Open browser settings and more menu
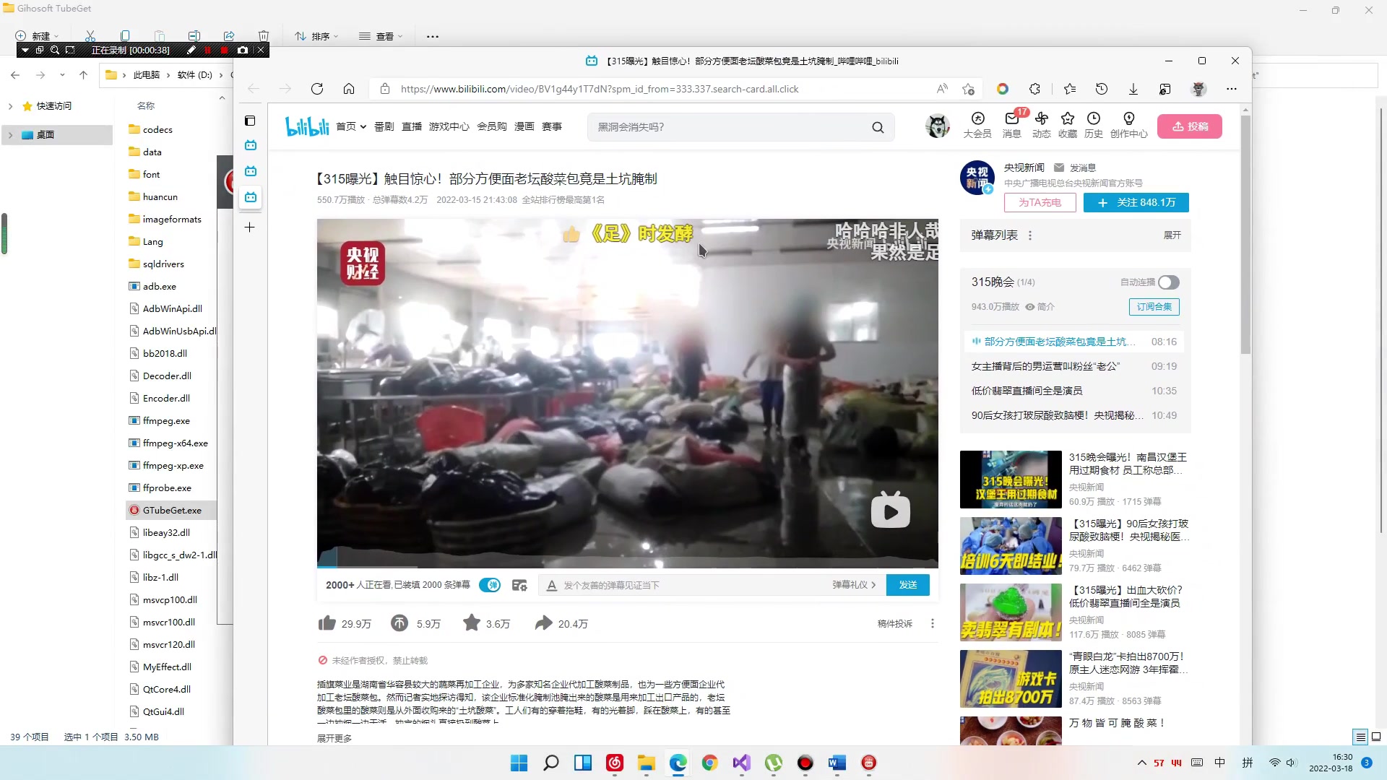Viewport: 1387px width, 780px height. pos(1232,89)
